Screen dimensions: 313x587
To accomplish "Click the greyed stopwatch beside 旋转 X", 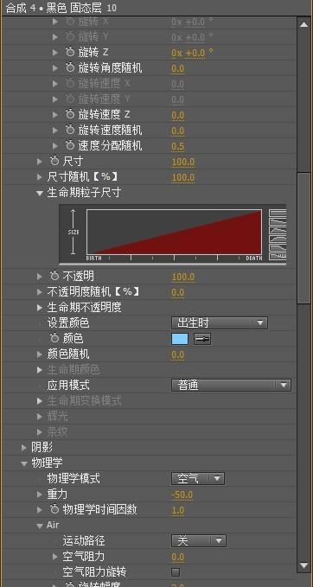I will (70, 22).
